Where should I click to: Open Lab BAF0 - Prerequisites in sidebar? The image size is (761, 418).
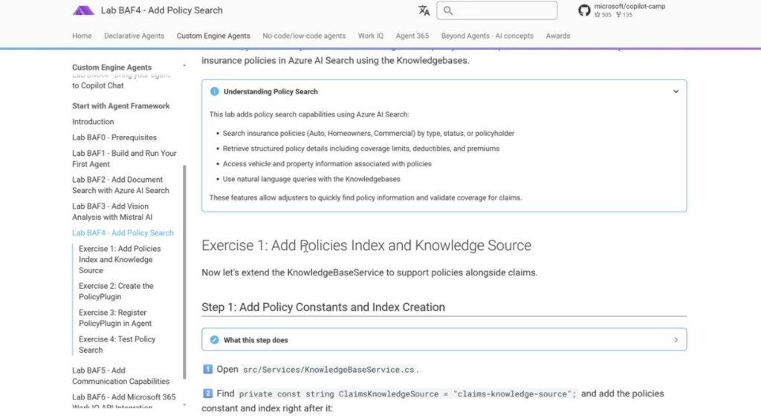[x=114, y=137]
